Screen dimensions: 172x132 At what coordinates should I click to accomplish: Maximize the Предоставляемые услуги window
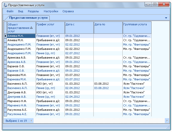[x=155, y=4]
